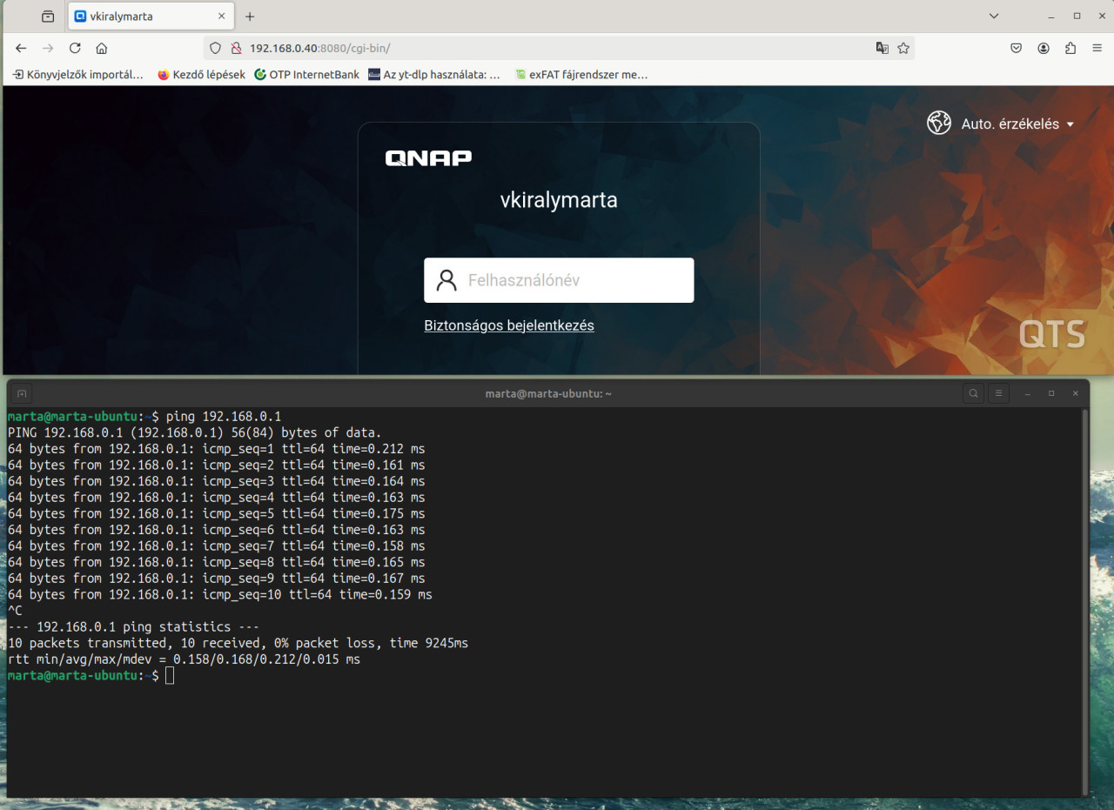This screenshot has height=810, width=1114.
Task: Open a new browser tab with plus icon
Action: [250, 16]
